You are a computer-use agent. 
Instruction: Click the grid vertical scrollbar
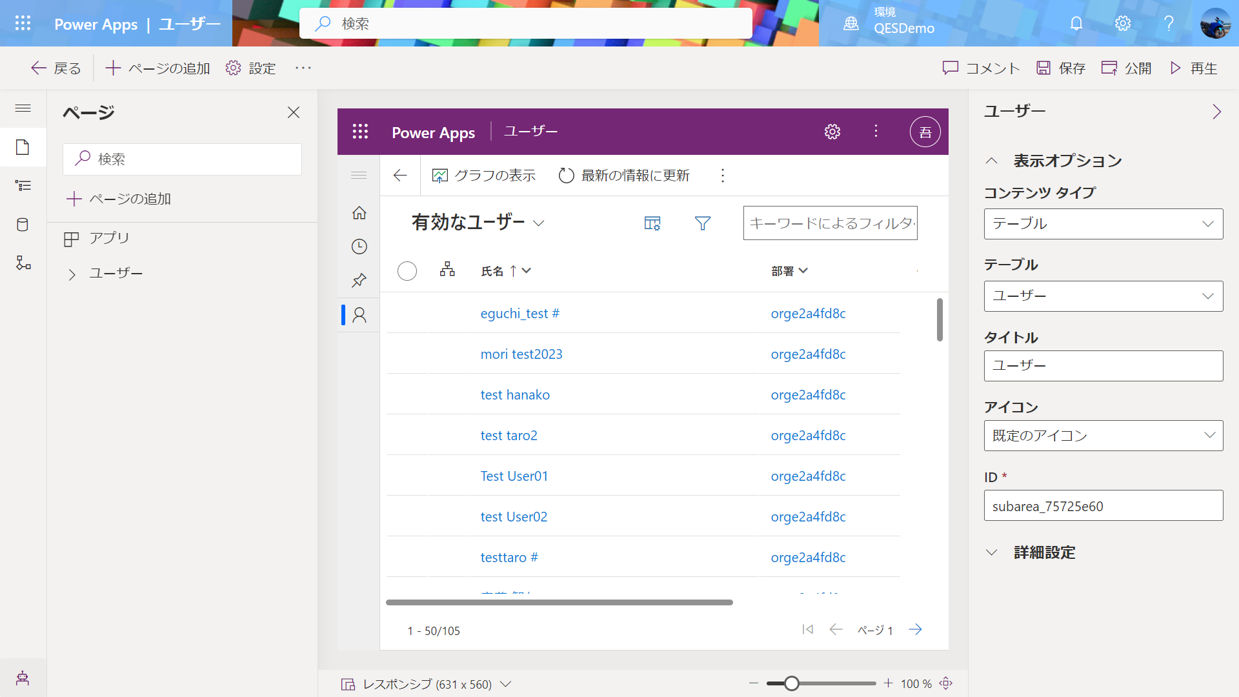[940, 319]
